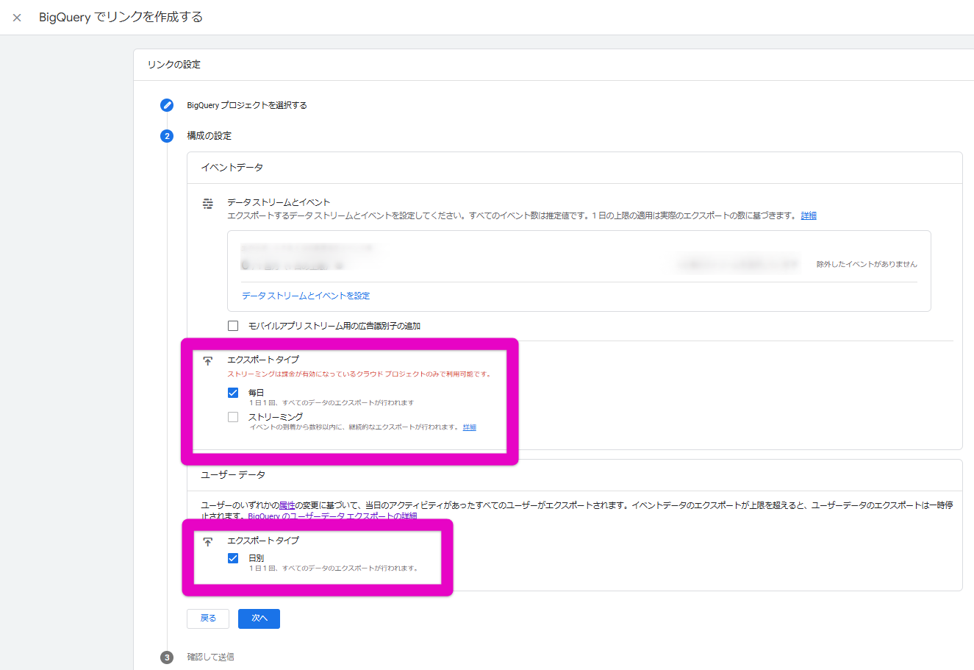Image resolution: width=974 pixels, height=670 pixels.
Task: Open BigQuery user data export details link
Action: (332, 516)
